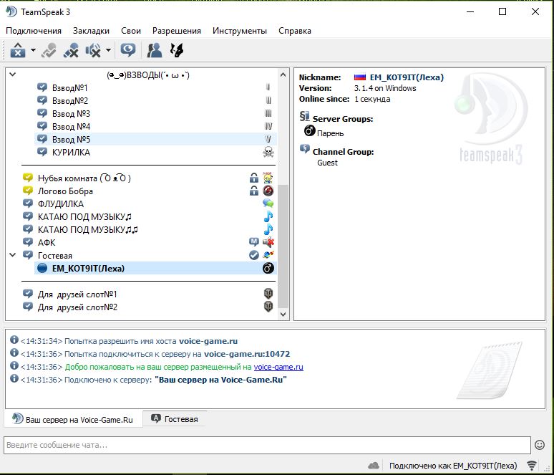The height and width of the screenshot is (475, 554).
Task: Open dropdown arrow next to connect icon
Action: (33, 50)
